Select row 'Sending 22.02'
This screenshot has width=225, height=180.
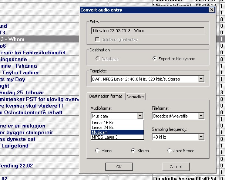tap(39, 166)
